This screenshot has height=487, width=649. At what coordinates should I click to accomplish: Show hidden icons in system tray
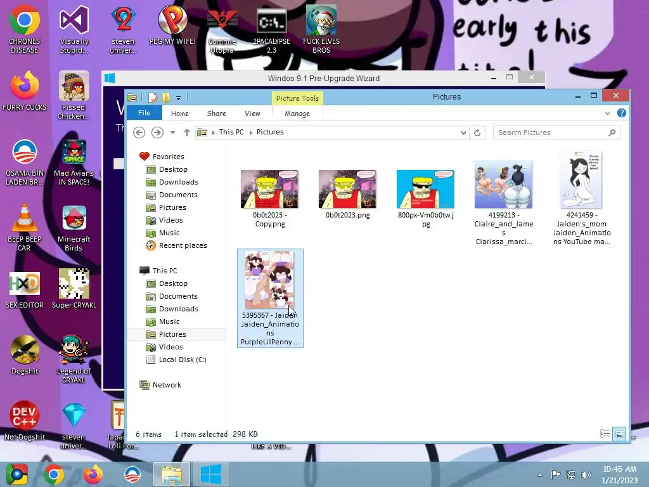coord(540,475)
